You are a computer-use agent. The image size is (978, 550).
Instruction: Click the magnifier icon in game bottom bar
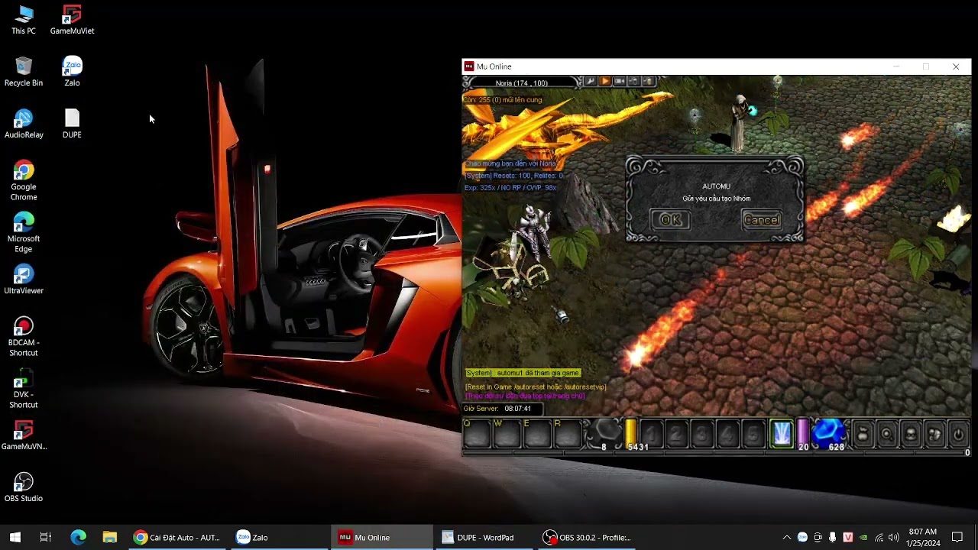886,435
